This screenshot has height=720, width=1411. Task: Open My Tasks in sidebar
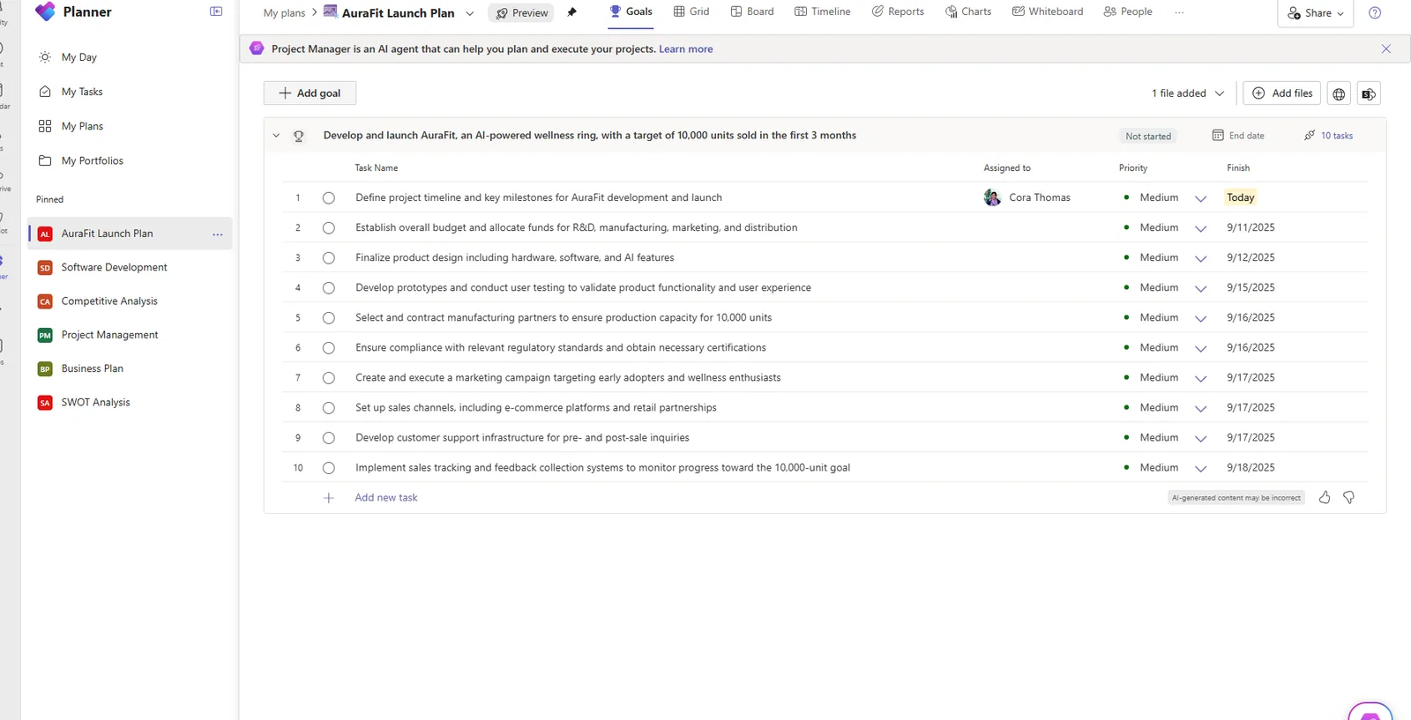[82, 92]
